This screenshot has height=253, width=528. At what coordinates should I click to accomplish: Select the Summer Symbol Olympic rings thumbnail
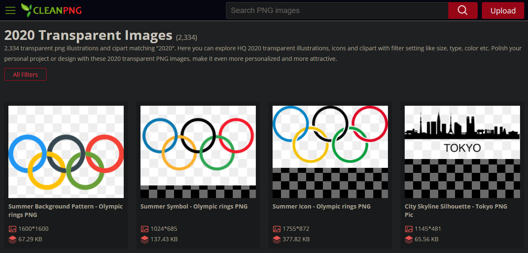(x=198, y=151)
